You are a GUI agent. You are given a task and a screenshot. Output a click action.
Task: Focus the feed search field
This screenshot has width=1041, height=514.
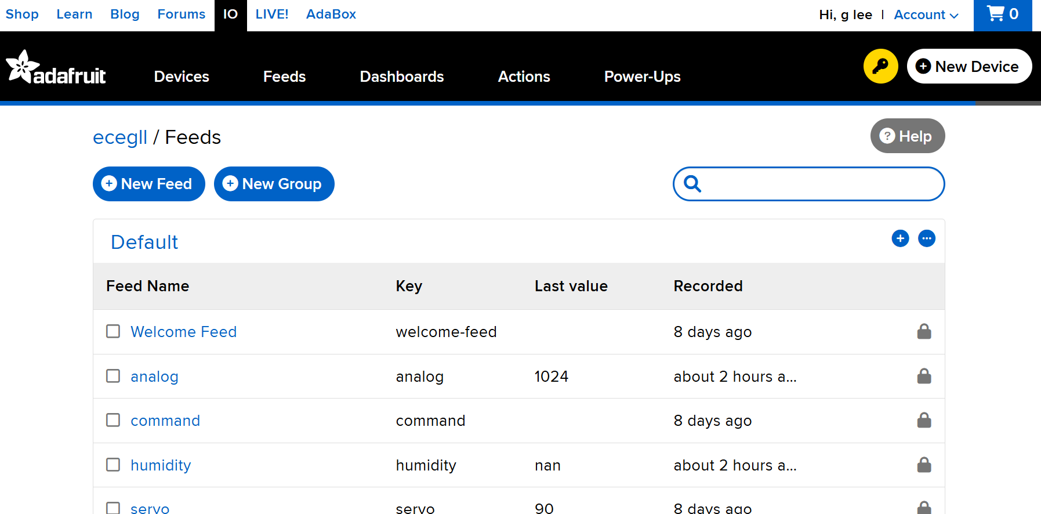click(818, 184)
